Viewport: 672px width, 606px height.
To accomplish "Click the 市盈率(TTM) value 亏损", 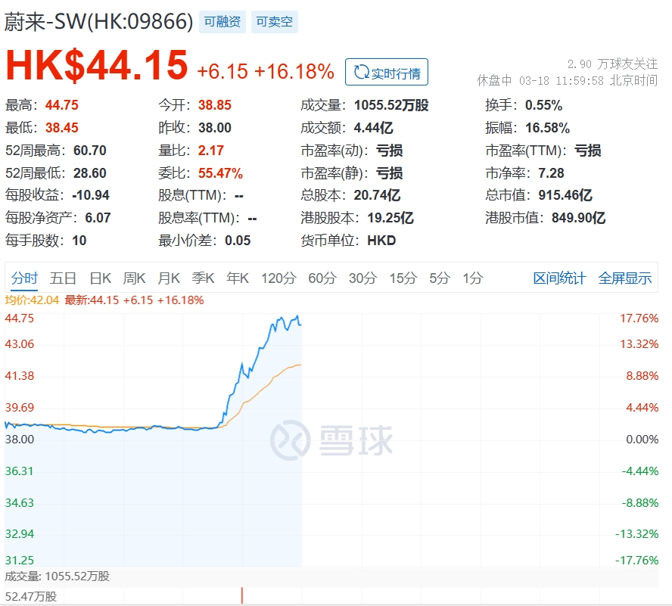I will tap(587, 151).
